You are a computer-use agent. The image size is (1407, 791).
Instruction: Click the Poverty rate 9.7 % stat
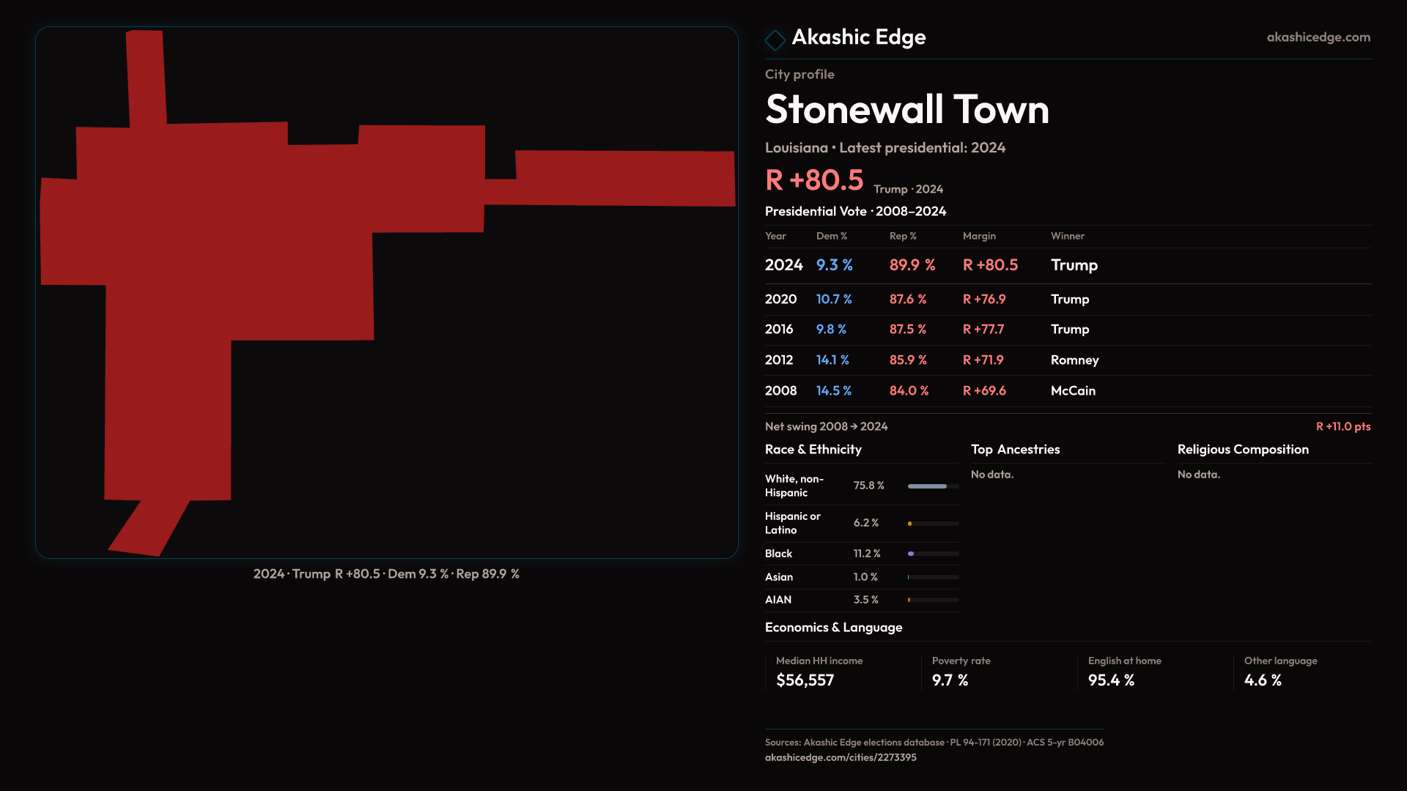(950, 680)
